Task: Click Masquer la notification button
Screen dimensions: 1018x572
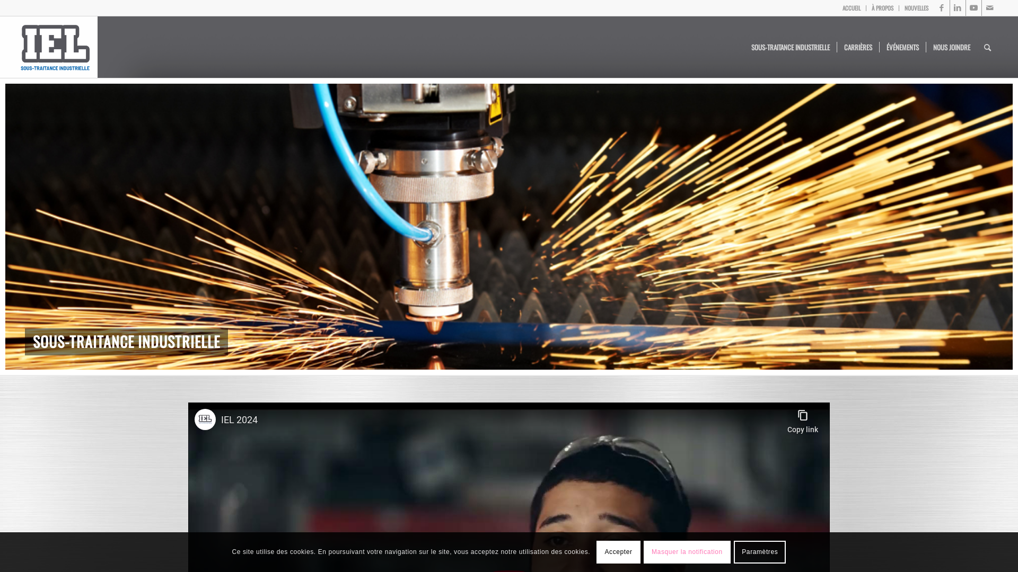Action: 687,552
